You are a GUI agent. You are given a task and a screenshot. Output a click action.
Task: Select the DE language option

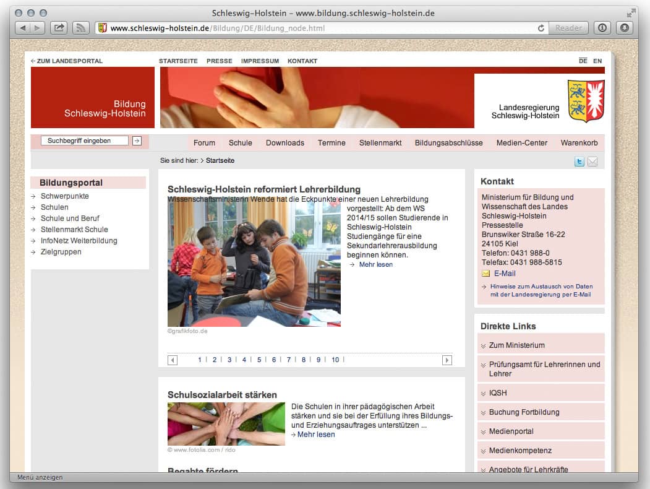tap(583, 61)
